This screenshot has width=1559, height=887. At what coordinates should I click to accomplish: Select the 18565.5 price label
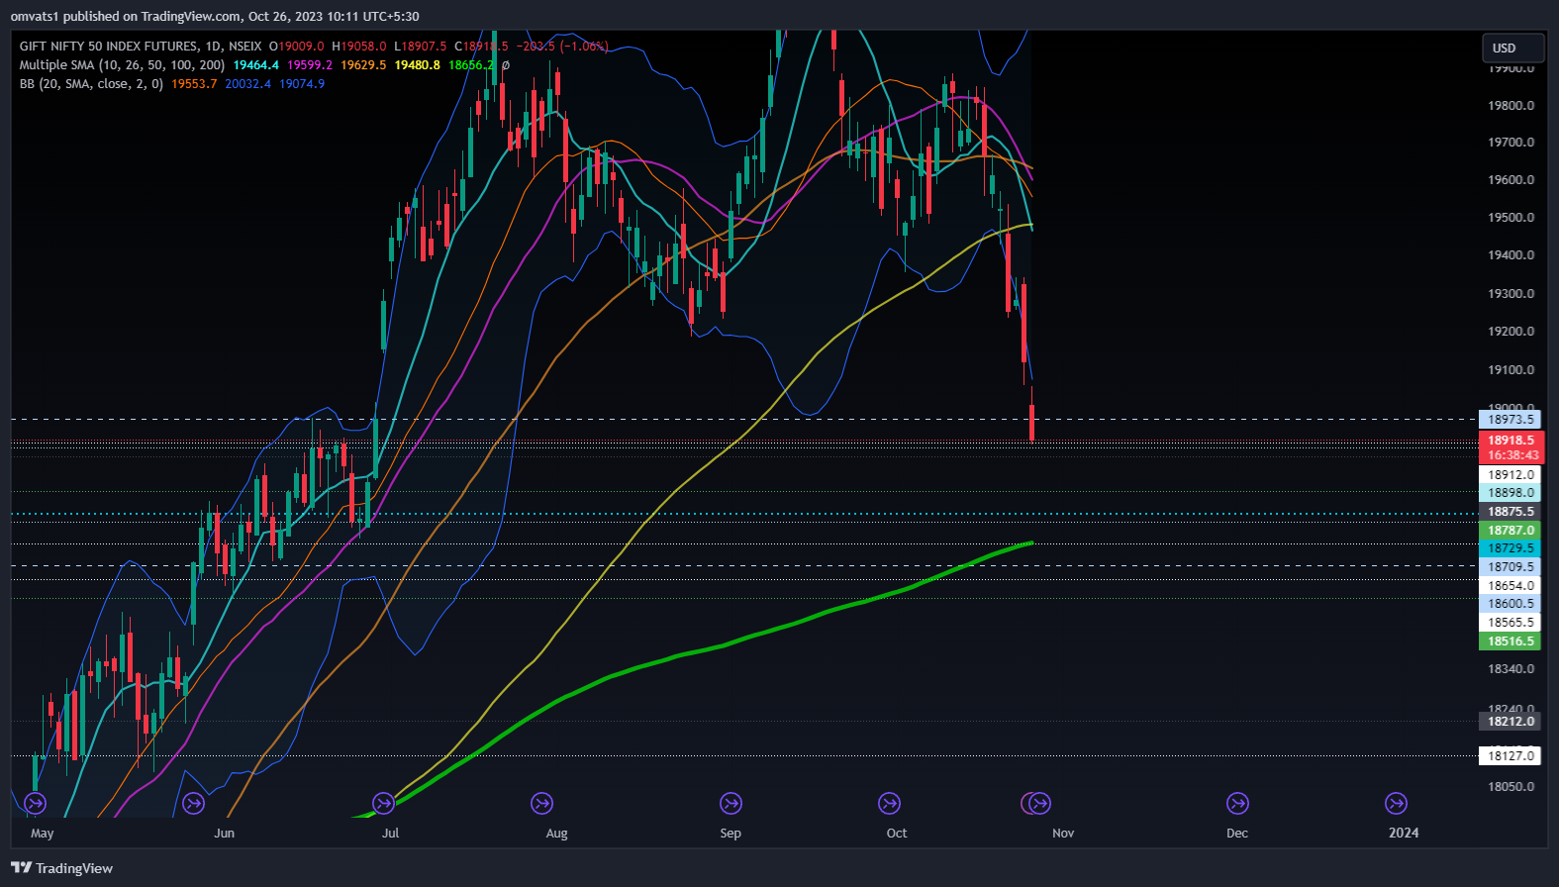tap(1510, 623)
